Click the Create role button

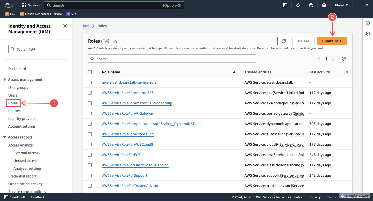pyautogui.click(x=332, y=41)
